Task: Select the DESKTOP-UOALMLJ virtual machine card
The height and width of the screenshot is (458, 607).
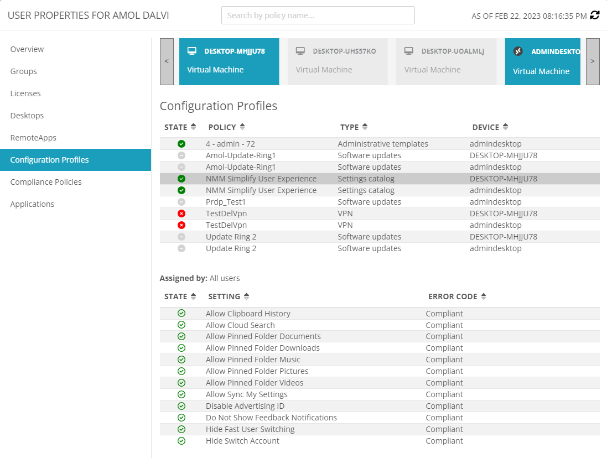Action: pyautogui.click(x=446, y=61)
